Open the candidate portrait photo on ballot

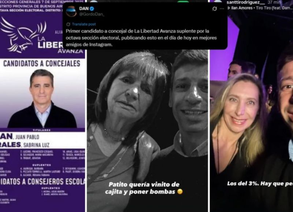(x=42, y=98)
